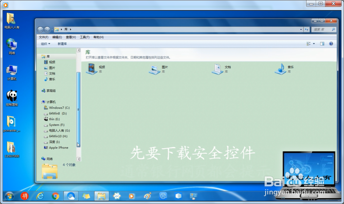344x204 pixels.
Task: Select the 电脑人人有 desktop folder icon
Action: pos(12,21)
